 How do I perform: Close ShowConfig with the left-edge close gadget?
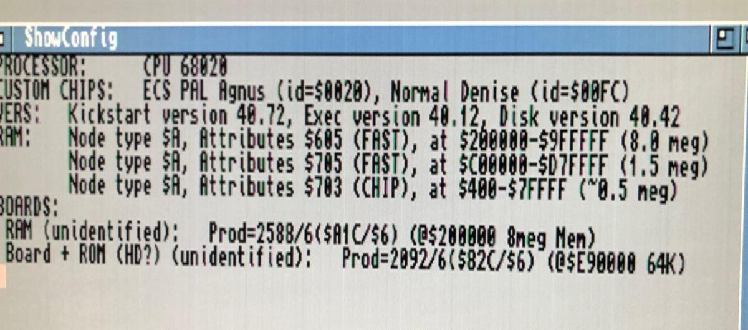pos(4,39)
